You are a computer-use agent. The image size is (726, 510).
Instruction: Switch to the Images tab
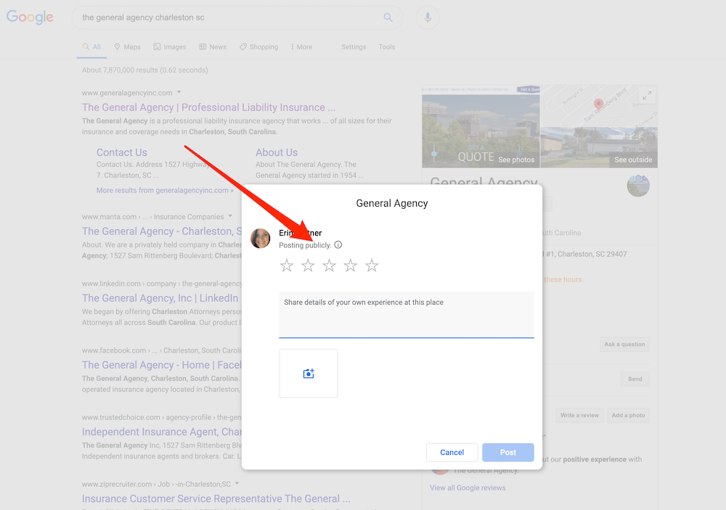pos(170,47)
